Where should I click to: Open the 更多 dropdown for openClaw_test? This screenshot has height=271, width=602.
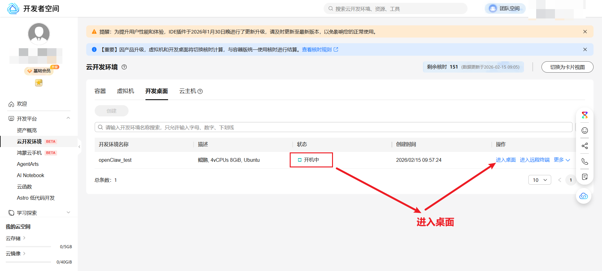pyautogui.click(x=562, y=160)
